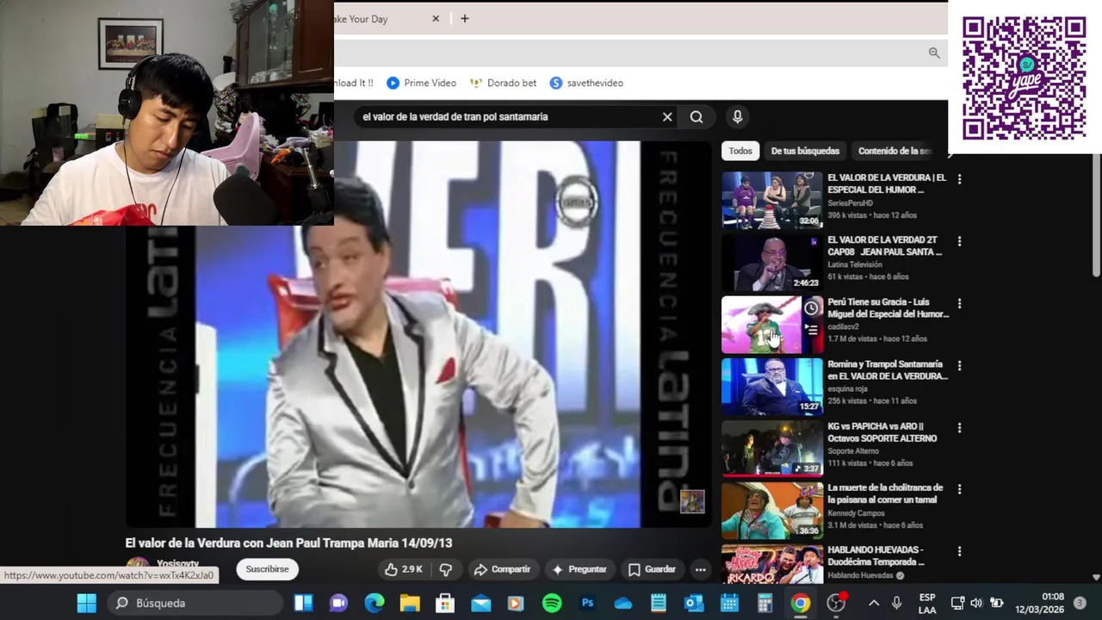Screen dimensions: 1102x620
Task: Open Outlook from the taskbar
Action: (x=694, y=603)
